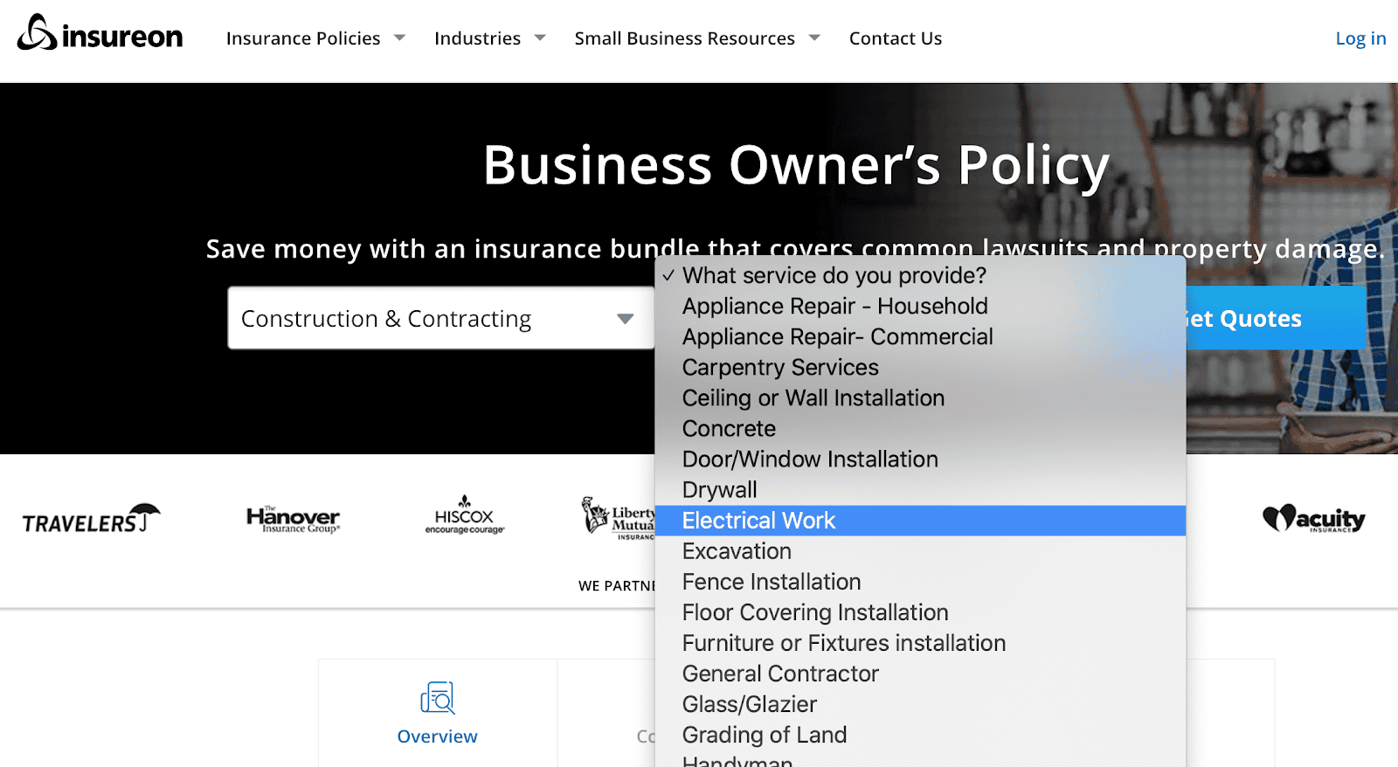Choose Carpentry Services option
The width and height of the screenshot is (1398, 767).
pyautogui.click(x=780, y=368)
